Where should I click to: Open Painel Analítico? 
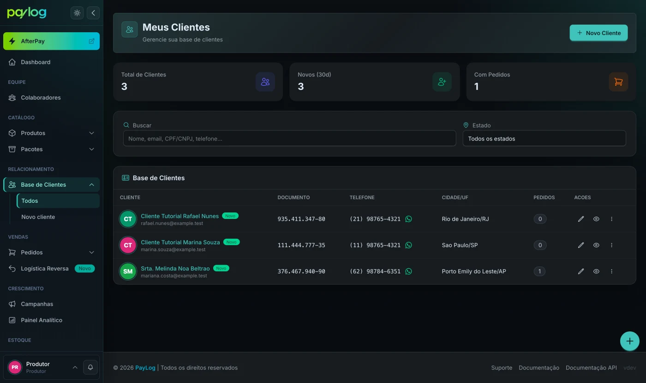click(x=51, y=320)
